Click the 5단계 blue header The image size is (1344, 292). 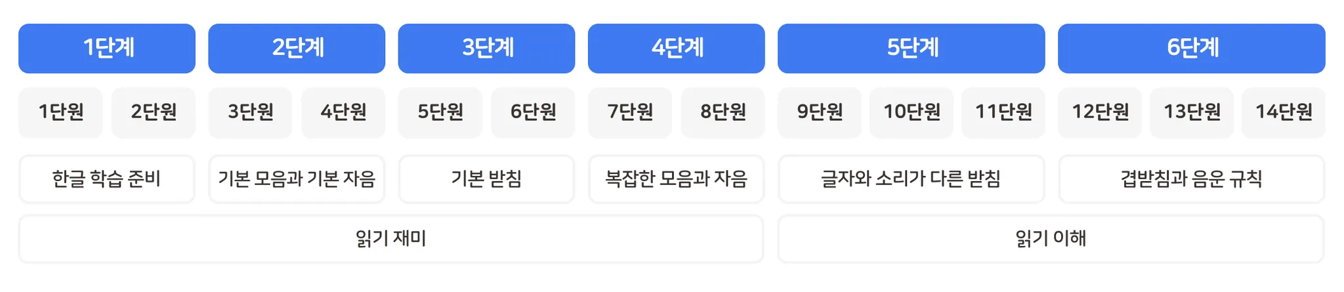click(x=912, y=49)
